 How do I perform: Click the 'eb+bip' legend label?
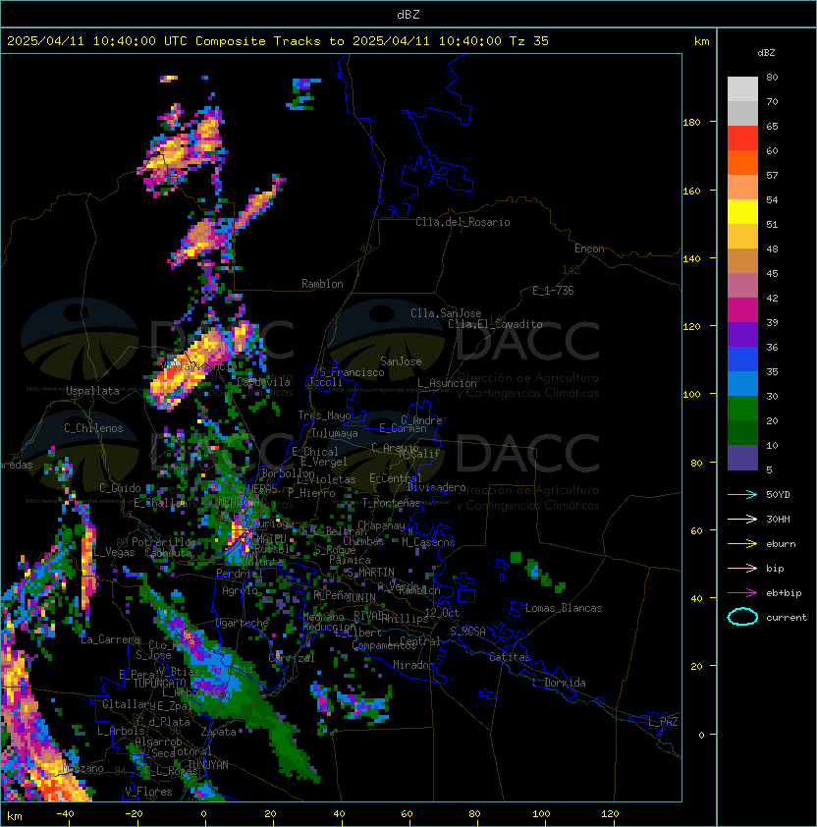784,593
